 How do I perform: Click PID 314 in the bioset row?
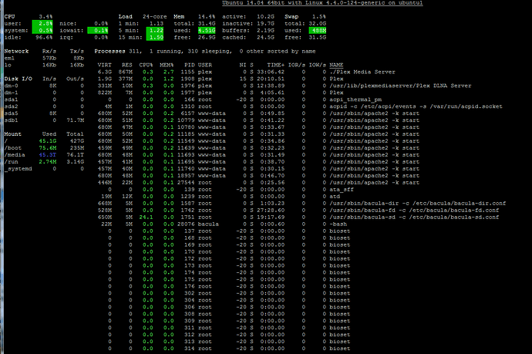coord(190,349)
